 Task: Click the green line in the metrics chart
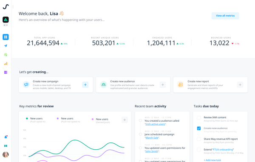tap(75, 140)
